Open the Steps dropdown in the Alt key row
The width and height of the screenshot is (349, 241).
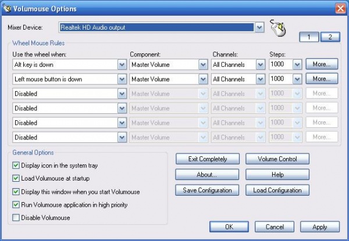click(x=297, y=64)
